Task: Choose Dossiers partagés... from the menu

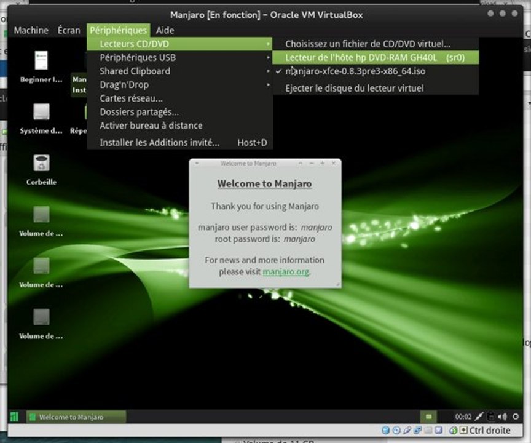Action: coord(179,112)
